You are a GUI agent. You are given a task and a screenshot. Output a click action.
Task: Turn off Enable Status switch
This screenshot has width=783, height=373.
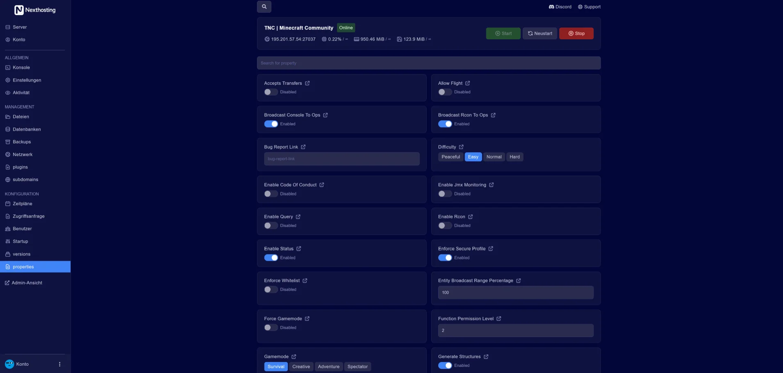271,258
